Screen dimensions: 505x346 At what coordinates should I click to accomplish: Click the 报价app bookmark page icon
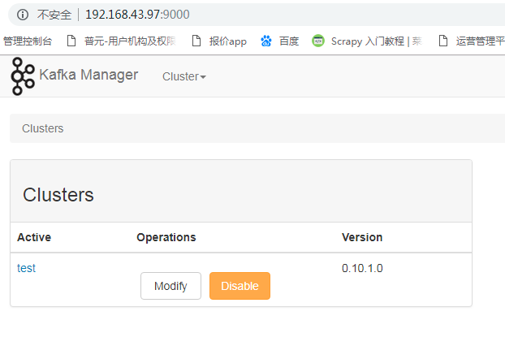click(x=196, y=41)
